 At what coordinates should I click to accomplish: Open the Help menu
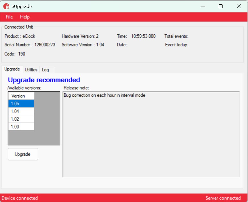[25, 17]
